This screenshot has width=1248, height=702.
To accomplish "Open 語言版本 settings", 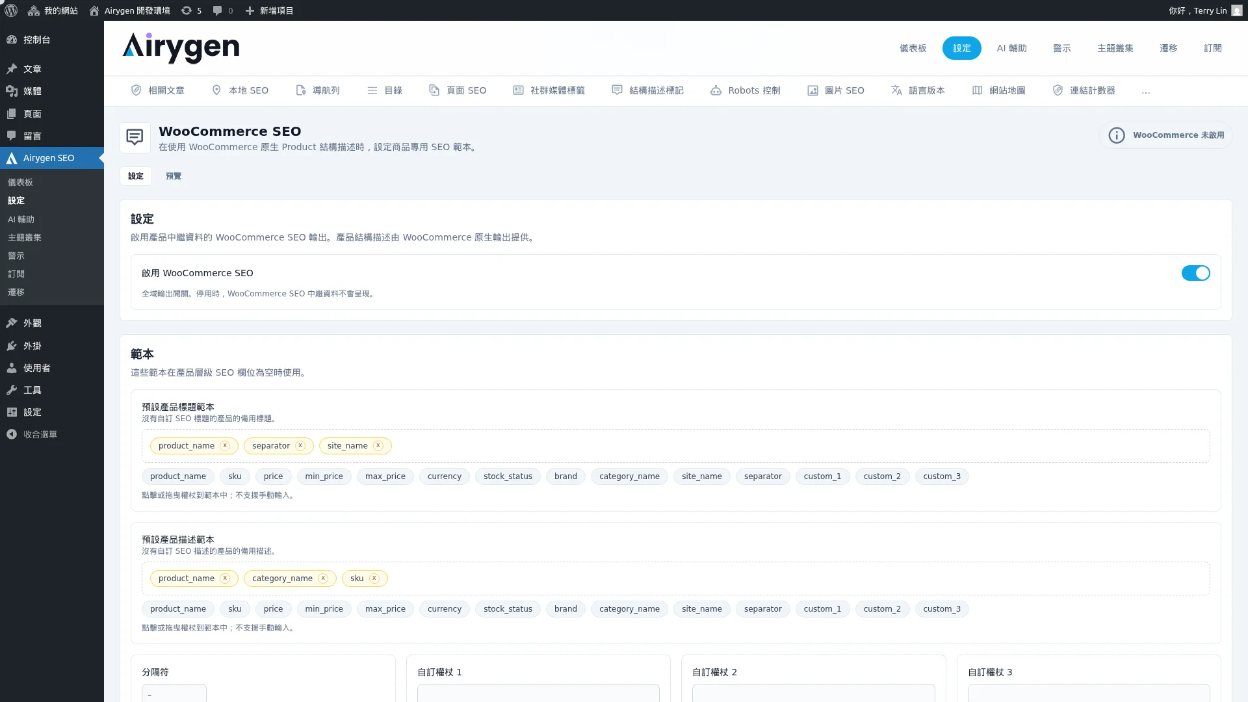I will [x=918, y=90].
